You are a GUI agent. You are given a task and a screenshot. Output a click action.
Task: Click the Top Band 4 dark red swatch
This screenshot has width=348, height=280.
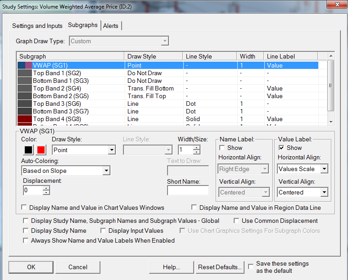[x=25, y=119]
